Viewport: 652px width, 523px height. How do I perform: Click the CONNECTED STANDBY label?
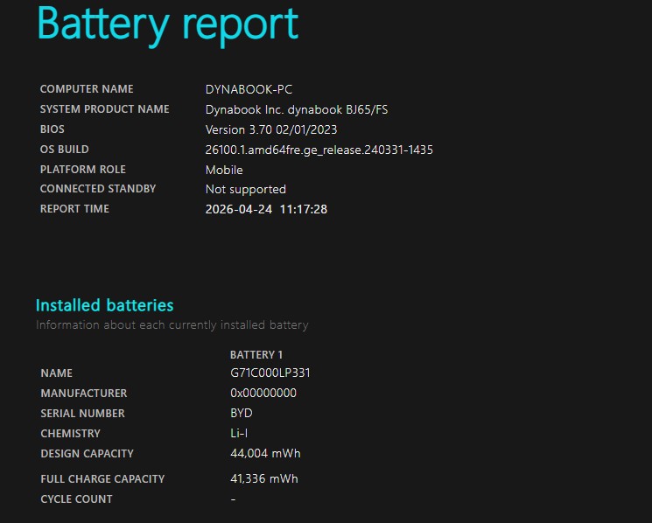click(98, 189)
